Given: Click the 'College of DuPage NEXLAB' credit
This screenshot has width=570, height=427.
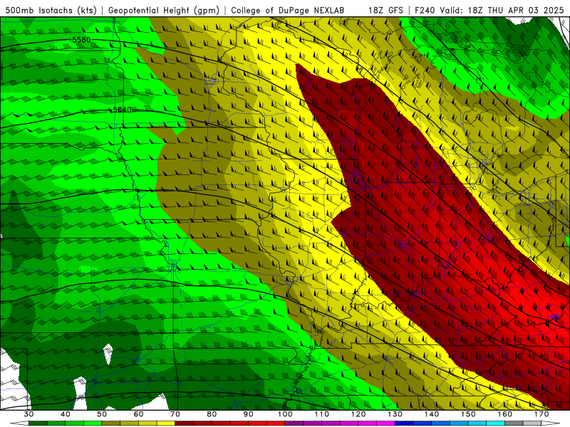Looking at the screenshot, I should tap(288, 10).
